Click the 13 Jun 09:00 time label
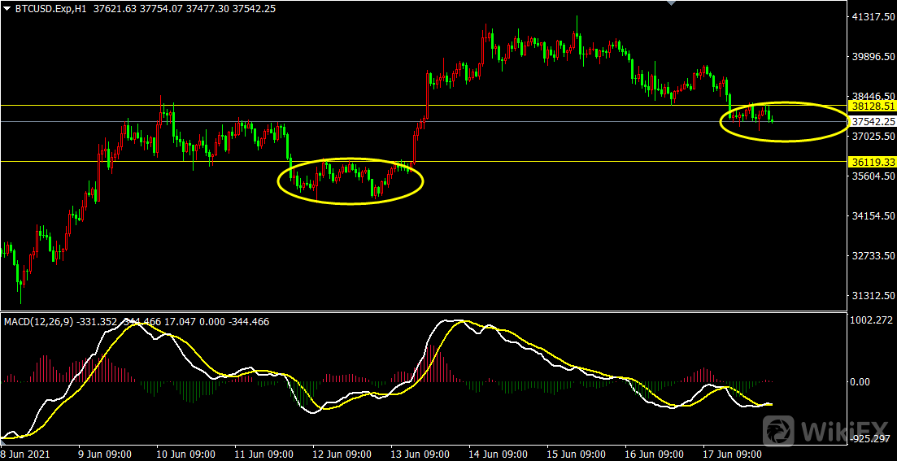The height and width of the screenshot is (461, 897). (x=420, y=454)
